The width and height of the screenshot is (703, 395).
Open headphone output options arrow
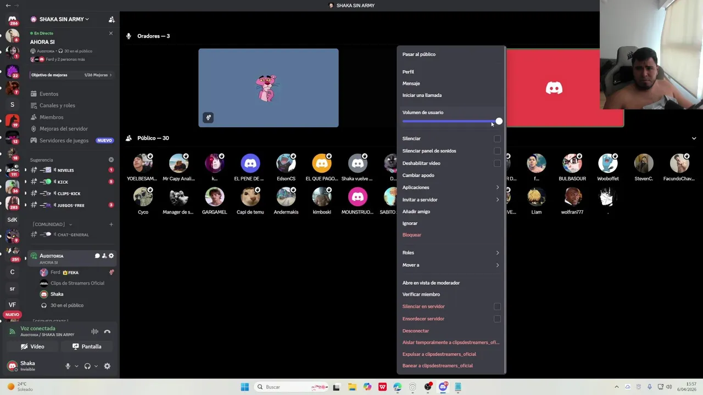(x=96, y=366)
